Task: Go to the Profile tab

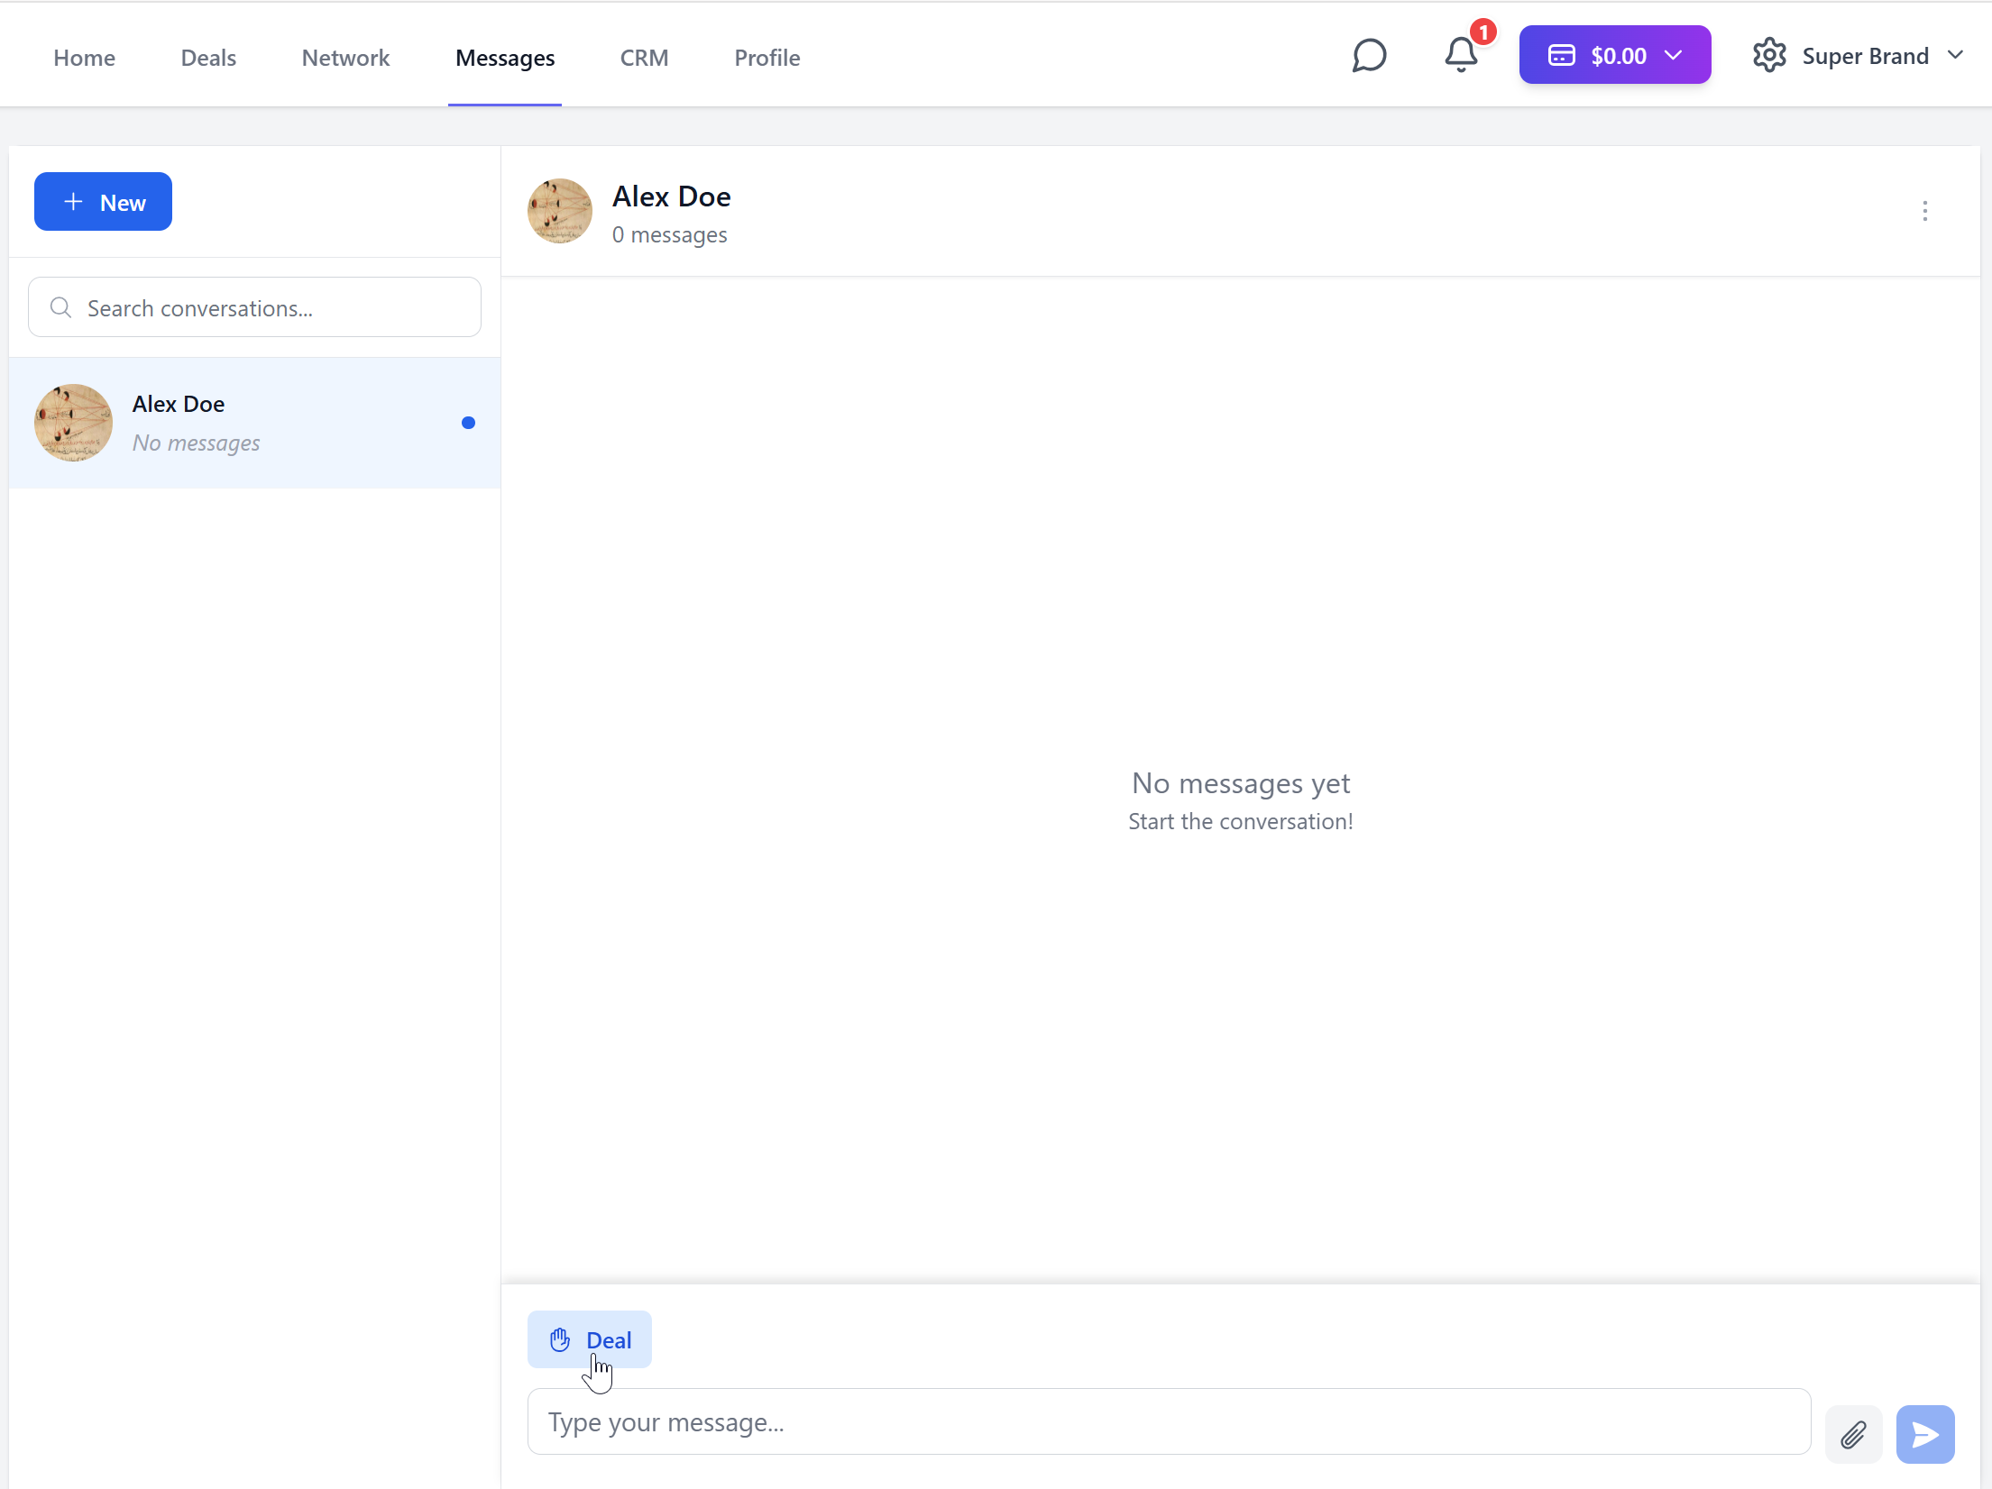Action: (x=767, y=58)
